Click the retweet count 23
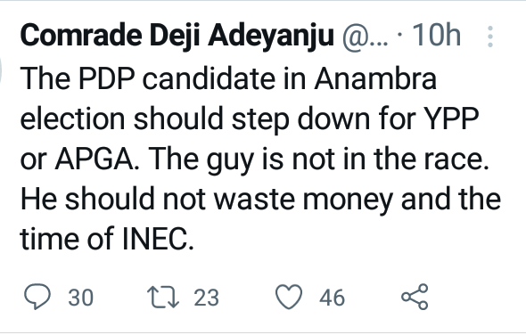This screenshot has height=335, width=526. (206, 298)
